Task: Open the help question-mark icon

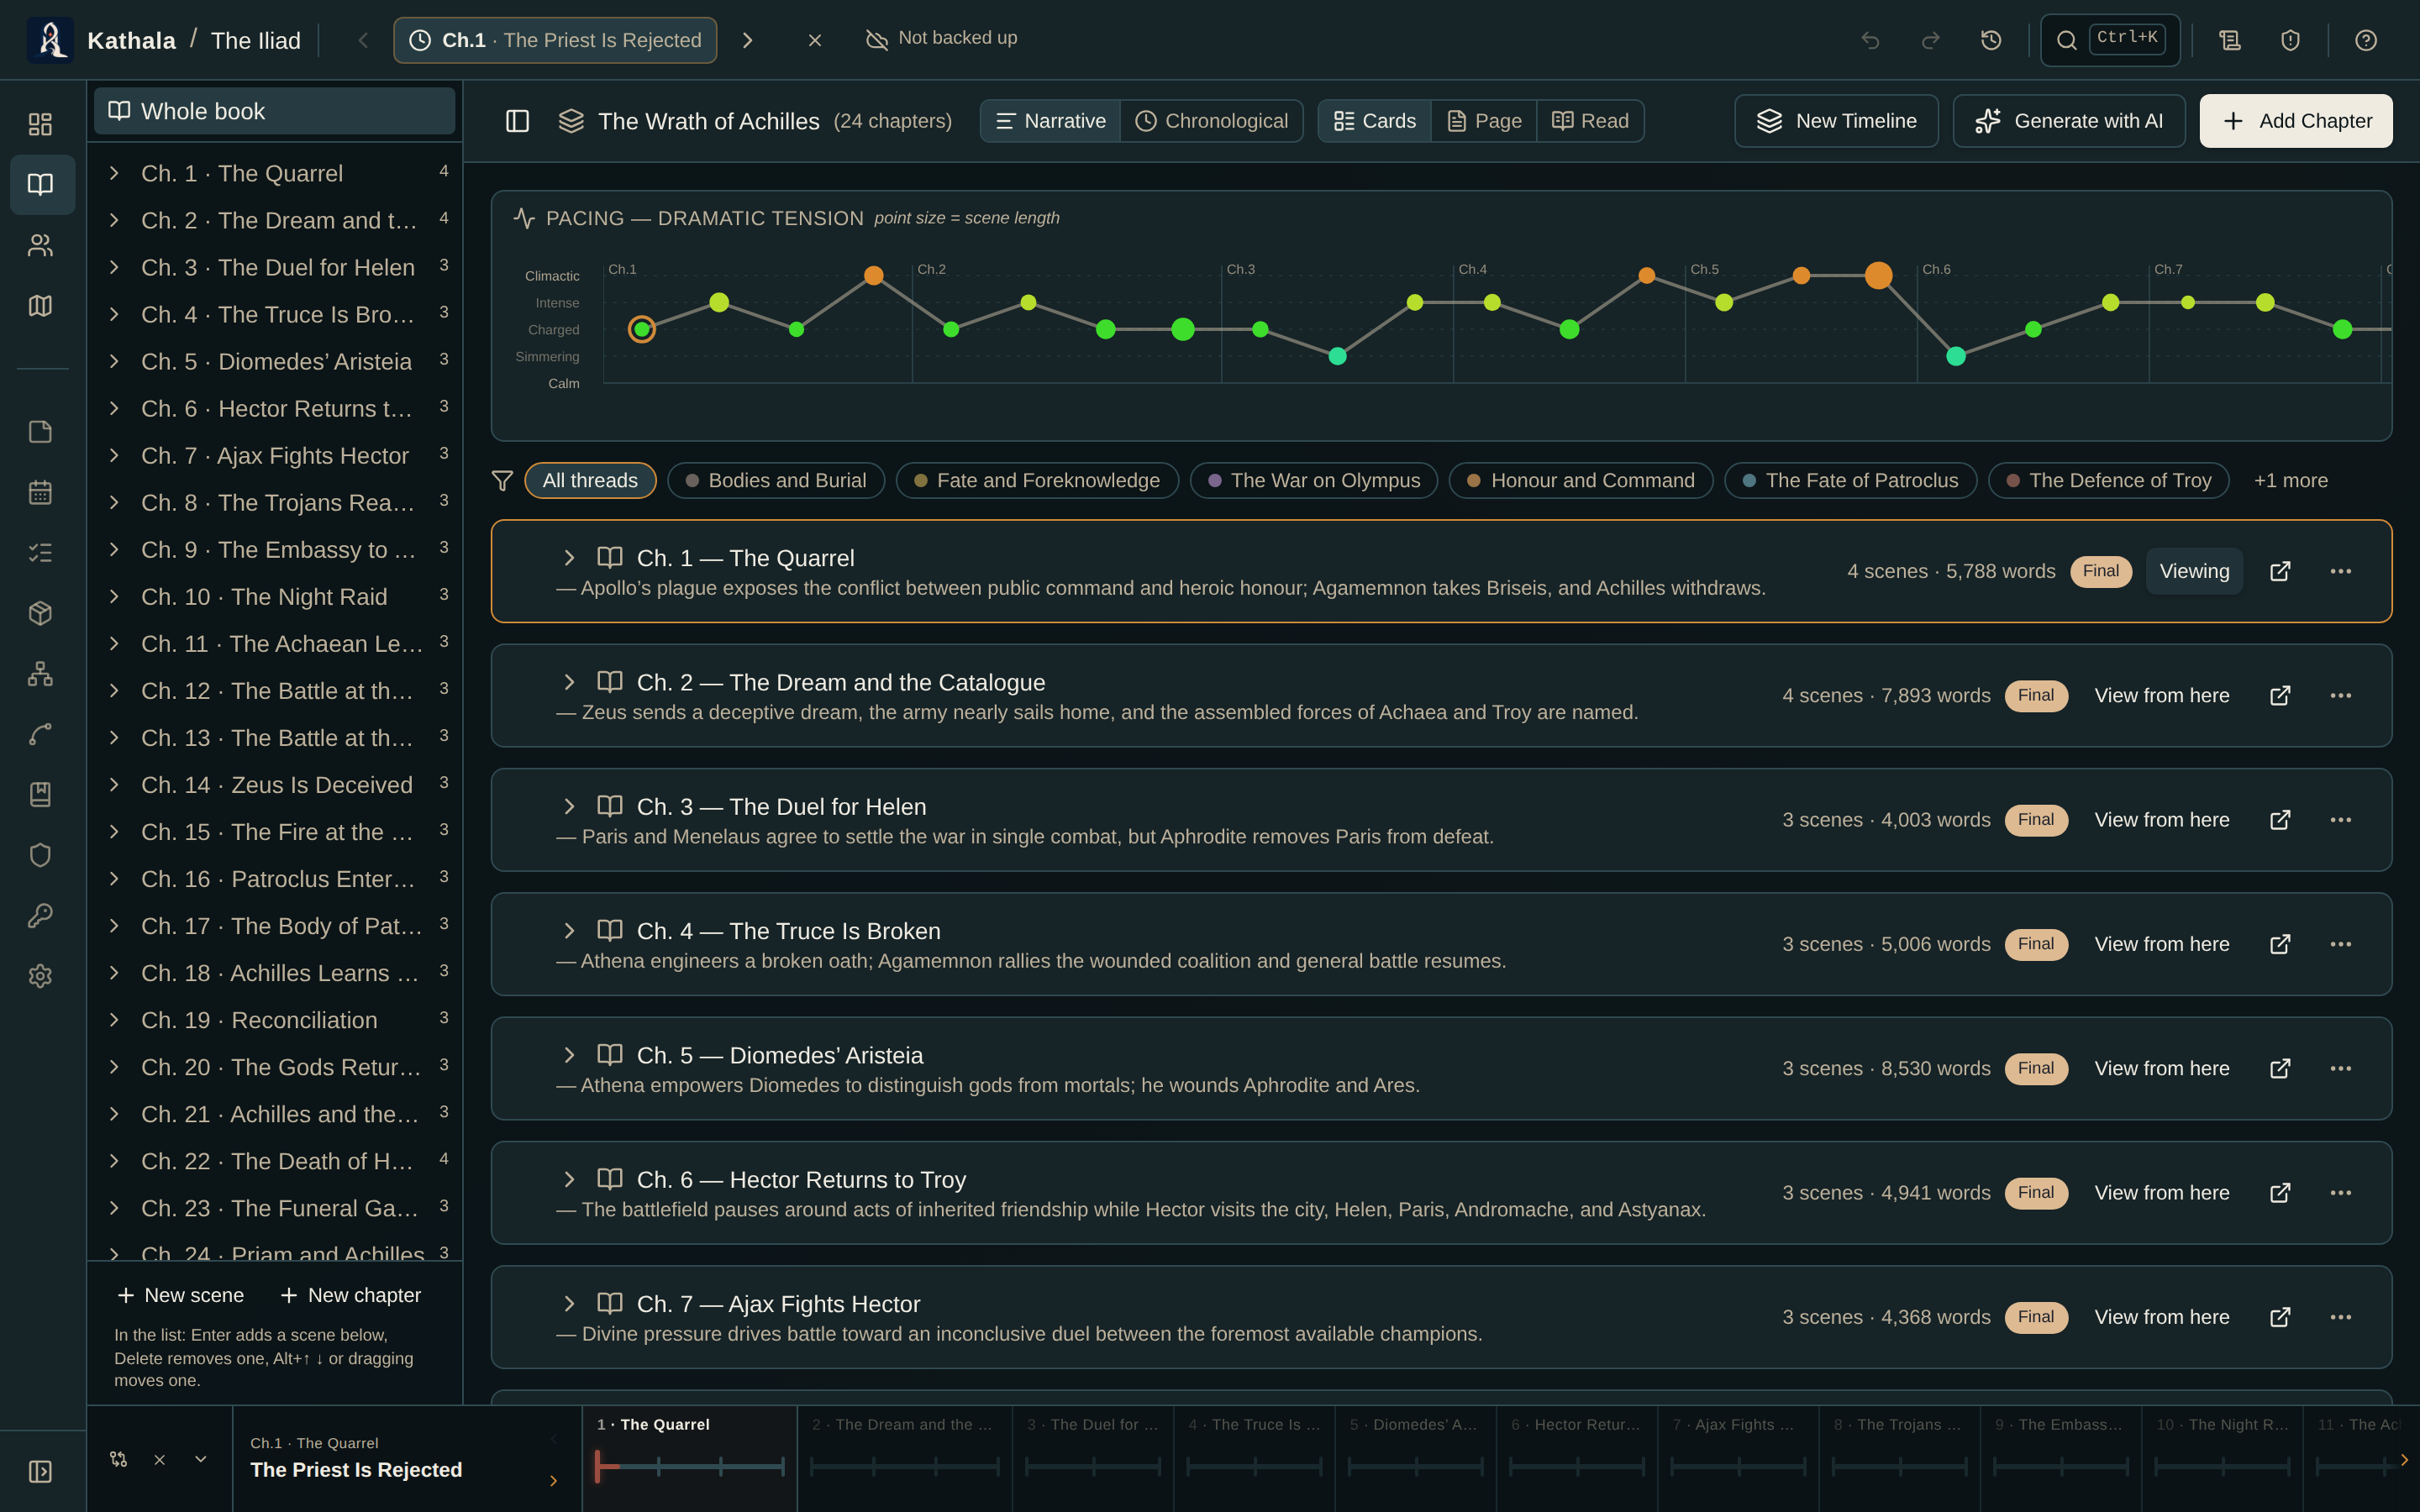Action: [x=2366, y=40]
